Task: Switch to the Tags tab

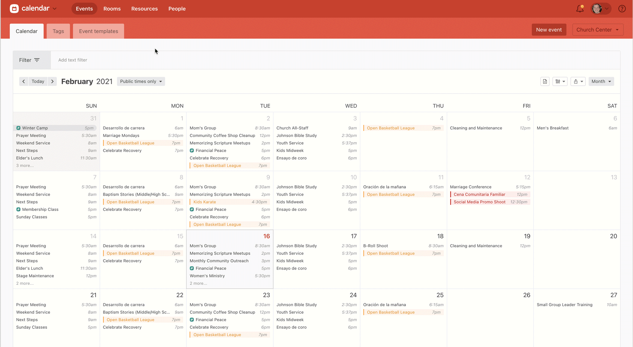Action: (x=58, y=31)
